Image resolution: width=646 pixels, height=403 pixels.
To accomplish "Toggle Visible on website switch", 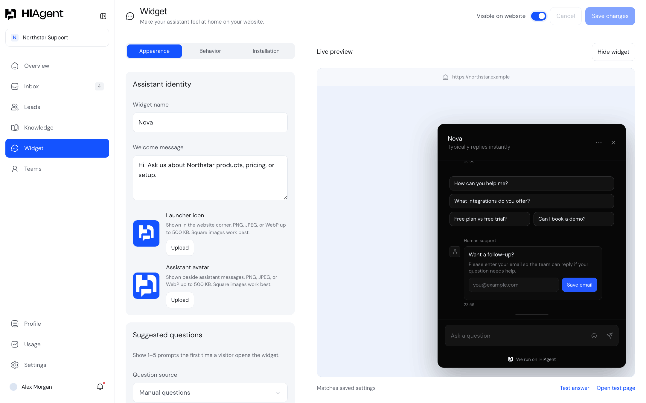I will coord(539,16).
